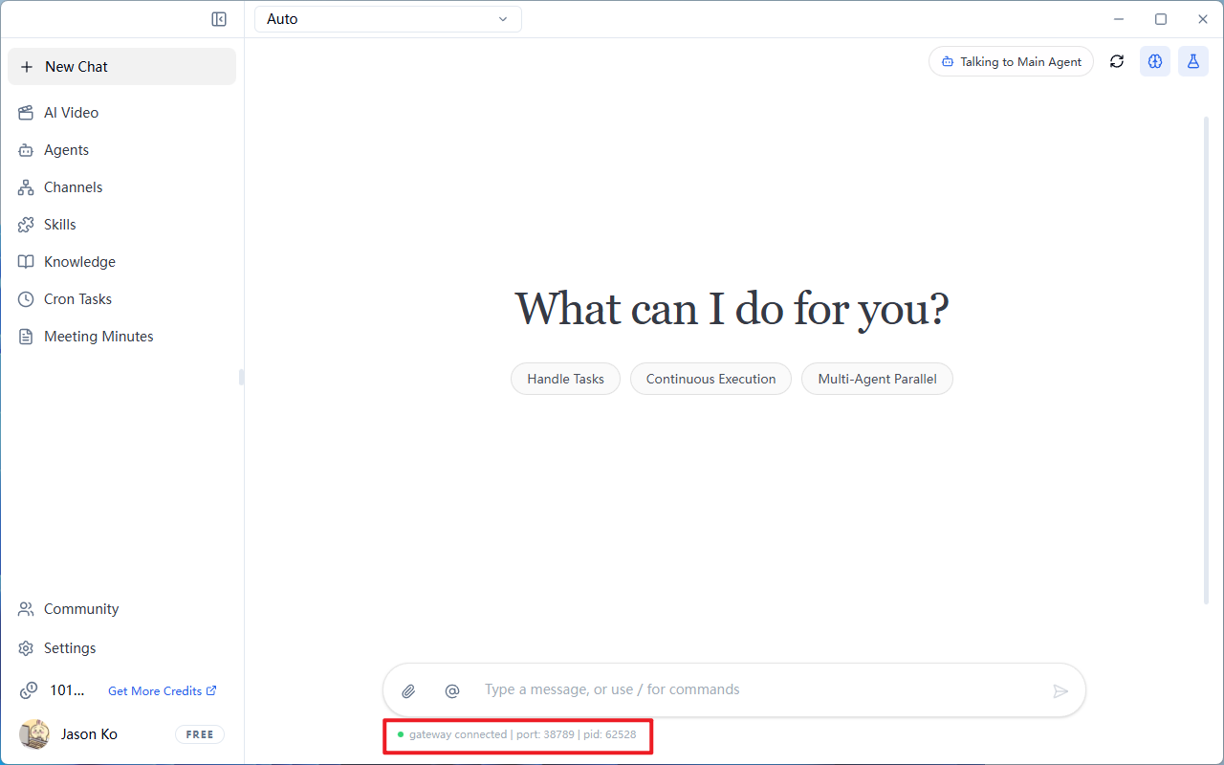Click the Talking to Main Agent selector

coord(1011,61)
